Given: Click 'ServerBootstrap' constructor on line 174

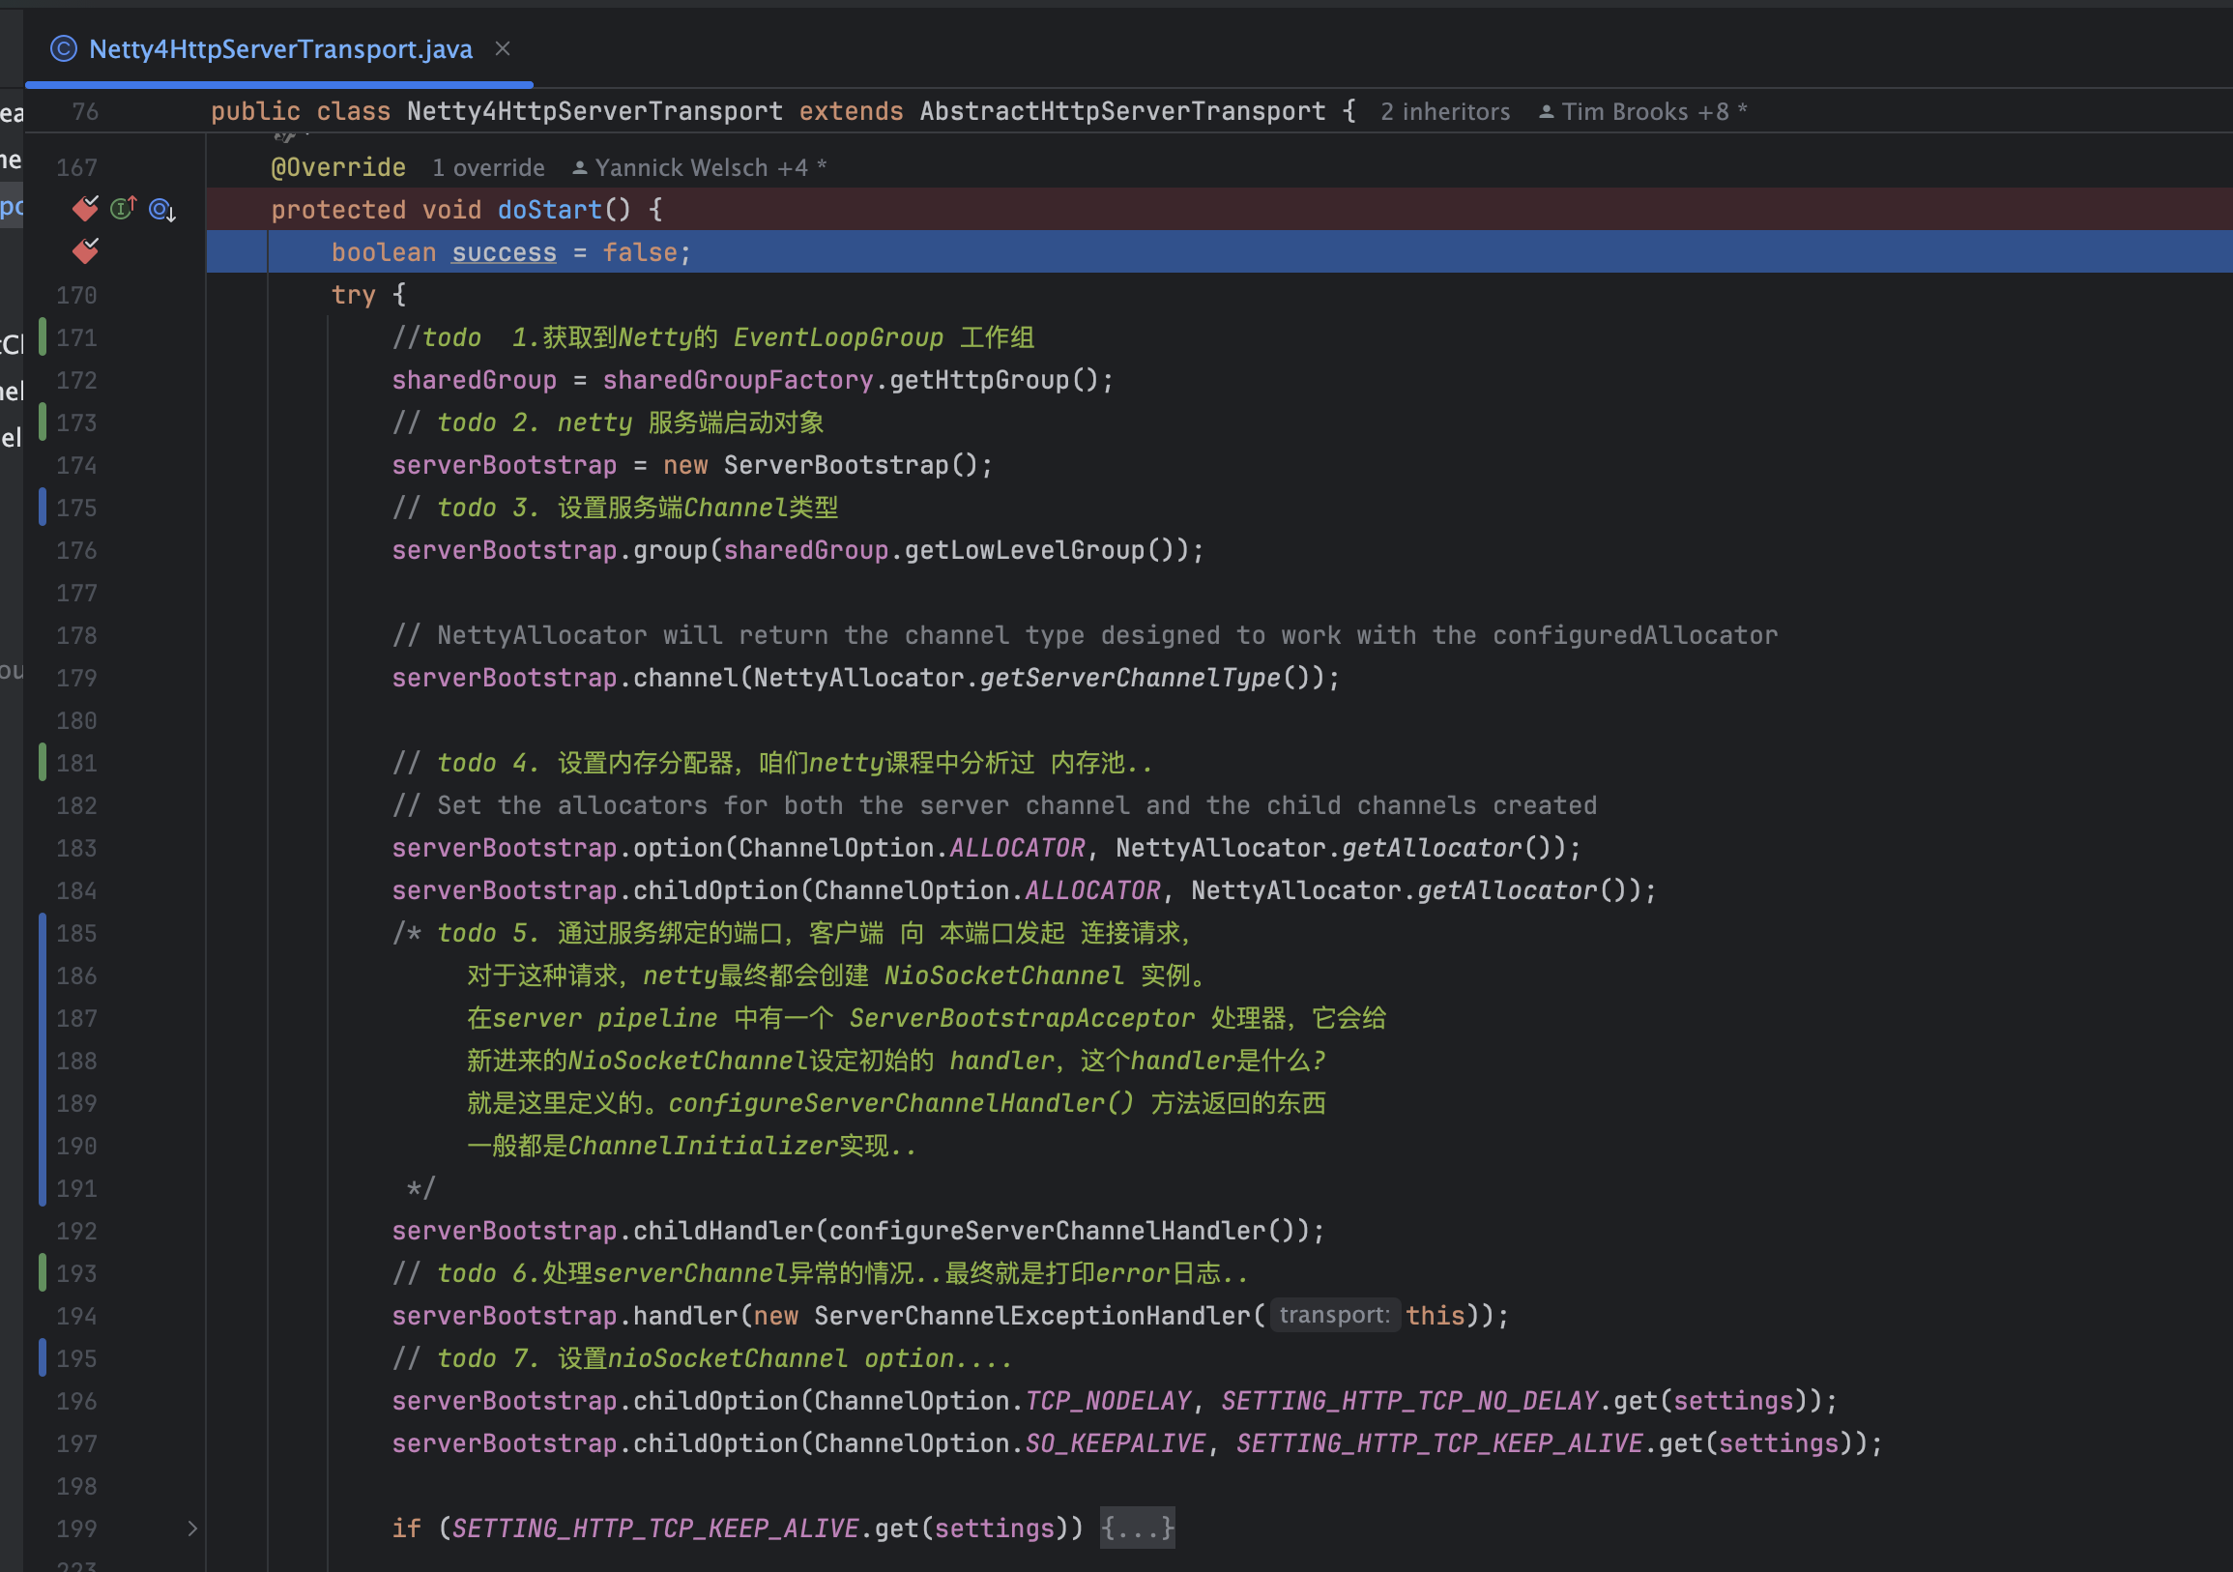Looking at the screenshot, I should (x=836, y=465).
